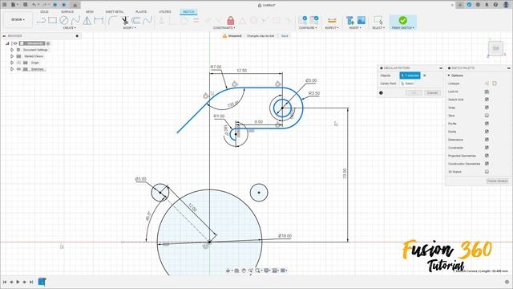Toggle the Profile checkbox
The height and width of the screenshot is (289, 513).
[487, 124]
